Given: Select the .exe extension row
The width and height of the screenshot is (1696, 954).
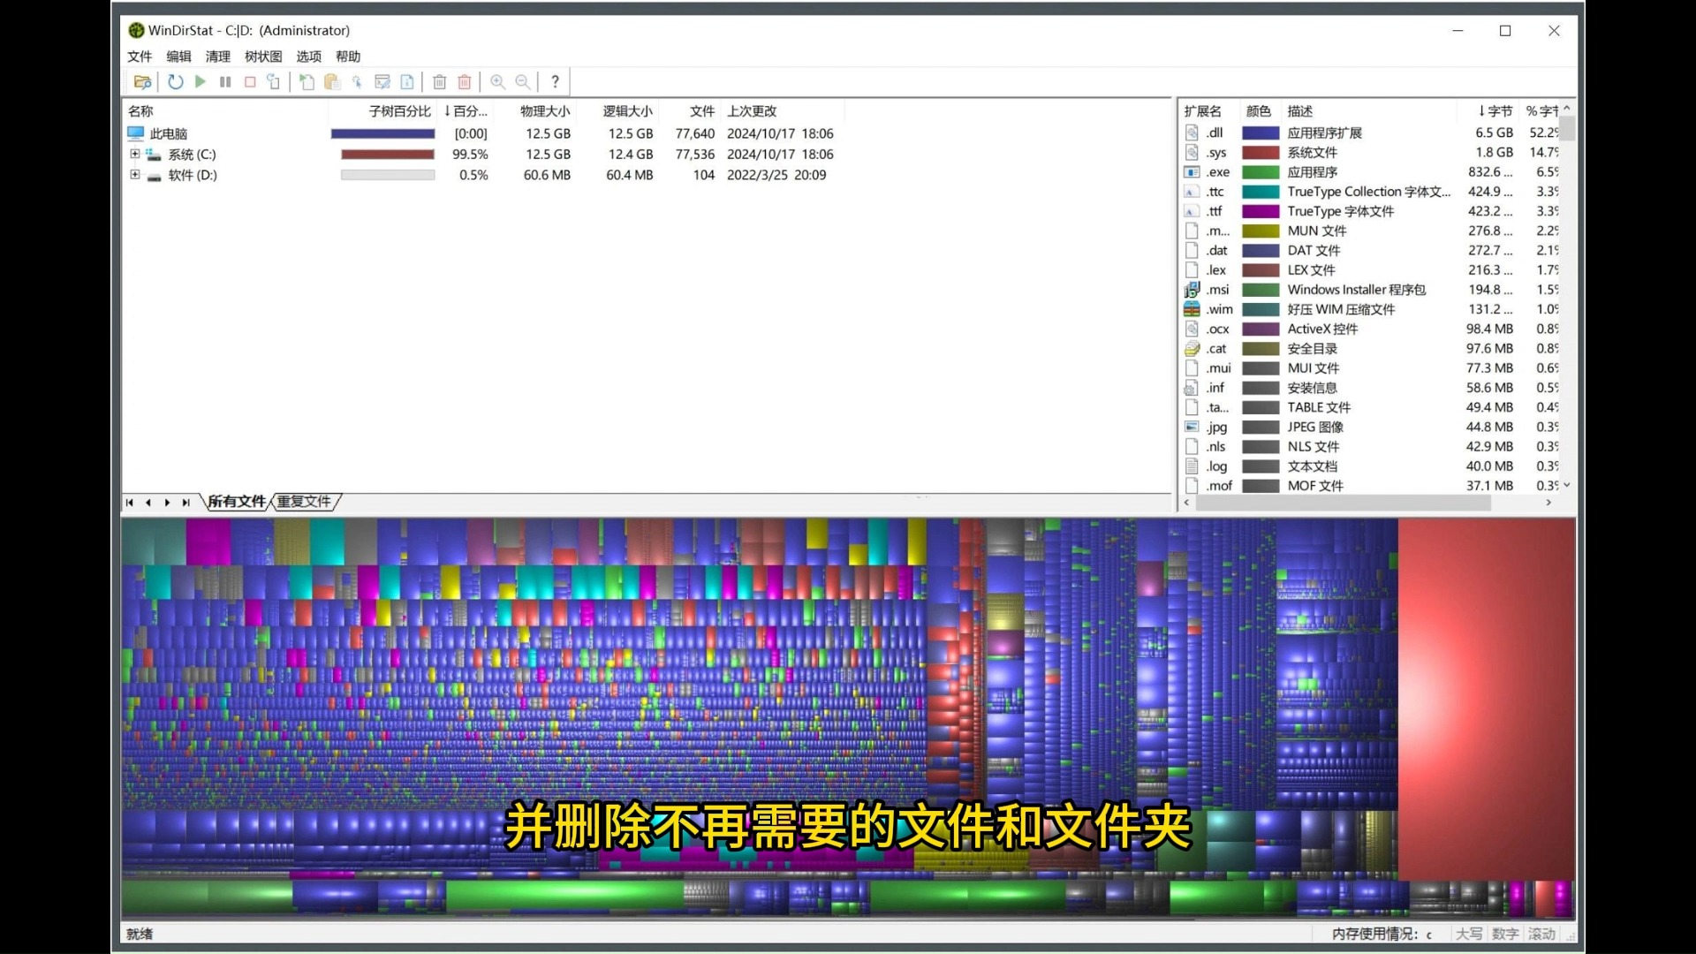Looking at the screenshot, I should click(1325, 172).
